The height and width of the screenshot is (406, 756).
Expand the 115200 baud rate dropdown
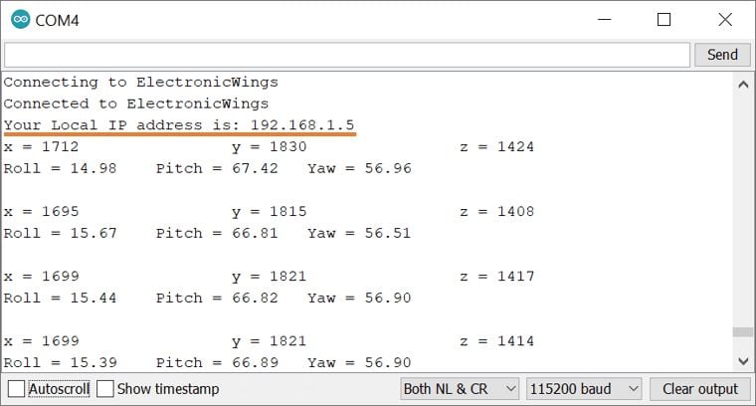coord(584,389)
